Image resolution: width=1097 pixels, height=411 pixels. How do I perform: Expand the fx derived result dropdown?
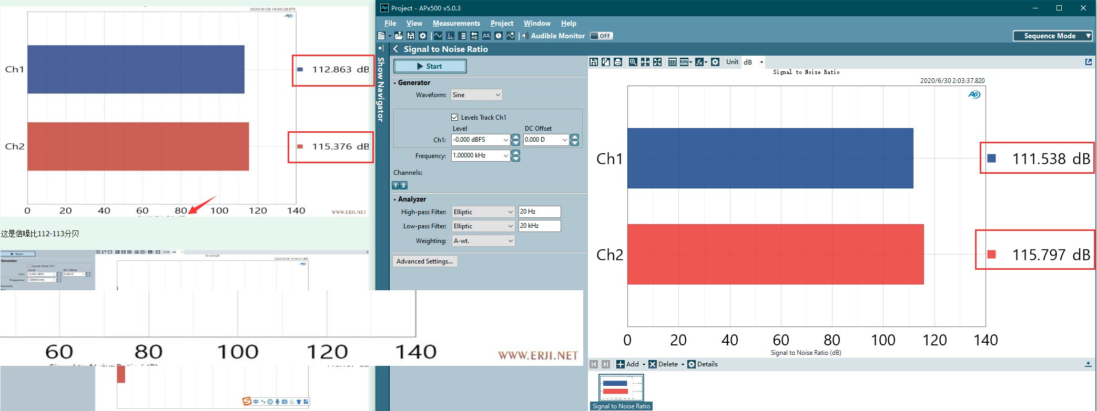click(x=706, y=62)
